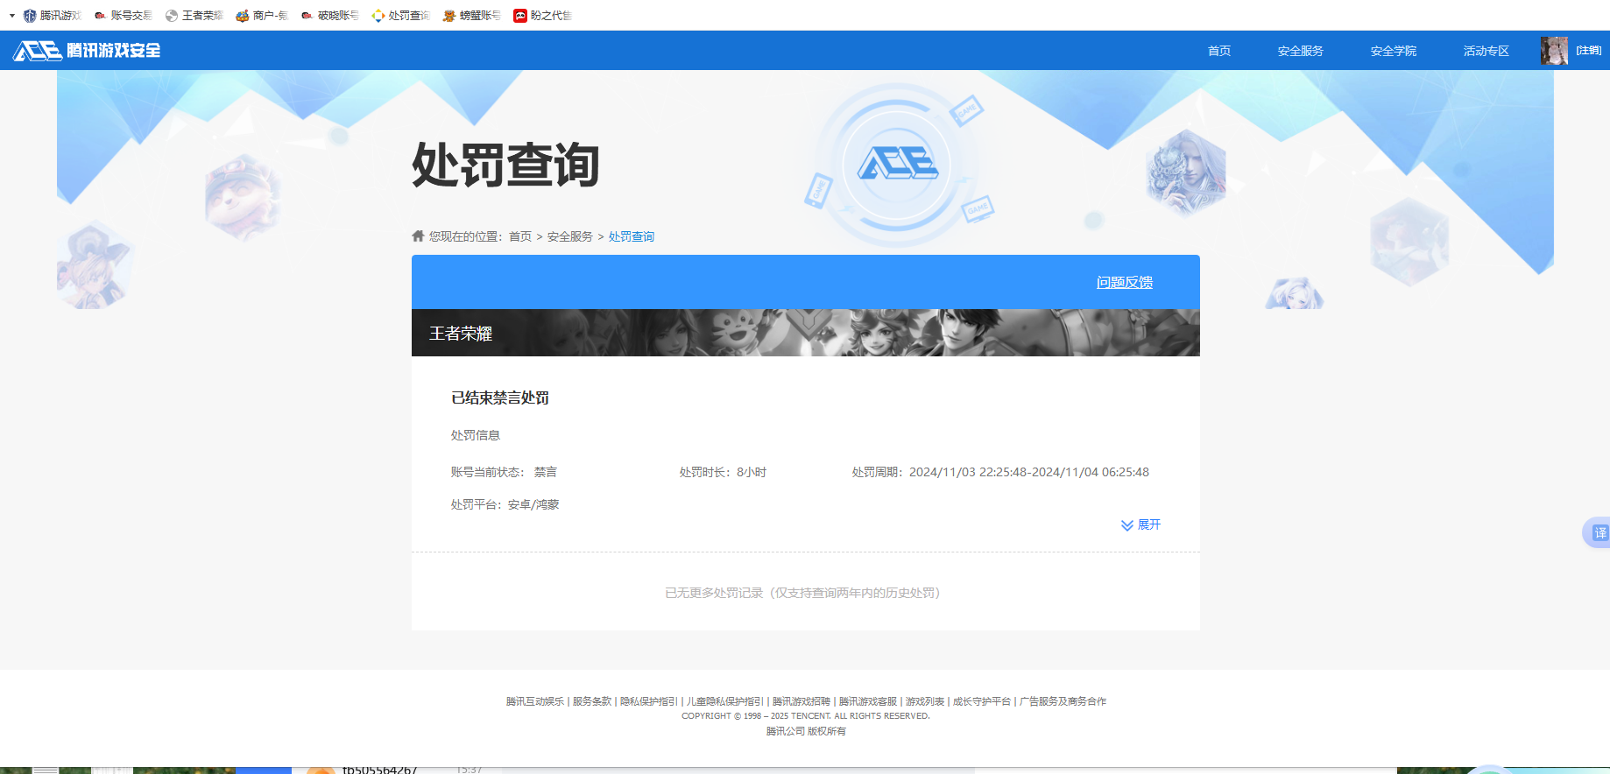The width and height of the screenshot is (1610, 774).
Task: Open the 王者荣耀 bookmark in bookmarks bar
Action: (x=194, y=16)
